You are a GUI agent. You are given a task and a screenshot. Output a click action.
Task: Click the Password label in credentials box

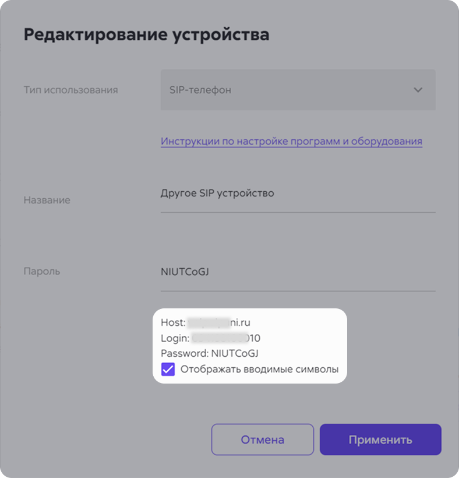click(x=184, y=353)
